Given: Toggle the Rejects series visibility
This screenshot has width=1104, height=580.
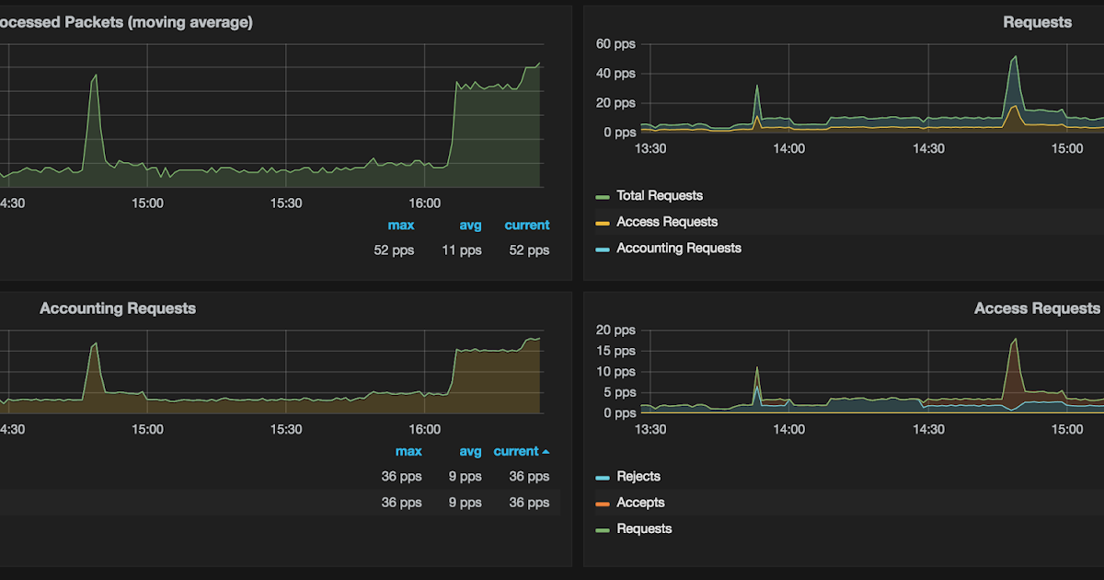Looking at the screenshot, I should (639, 476).
